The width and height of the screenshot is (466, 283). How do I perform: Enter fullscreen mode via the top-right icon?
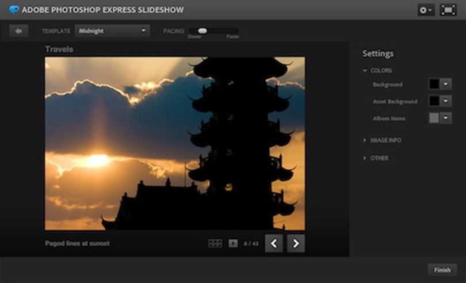448,10
